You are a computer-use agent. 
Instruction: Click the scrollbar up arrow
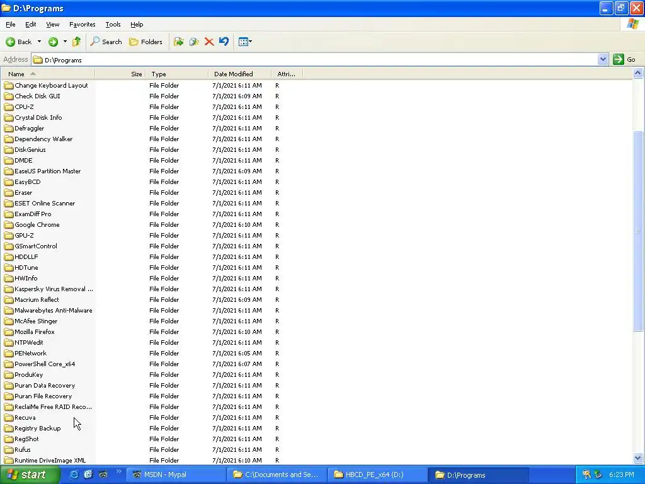638,74
